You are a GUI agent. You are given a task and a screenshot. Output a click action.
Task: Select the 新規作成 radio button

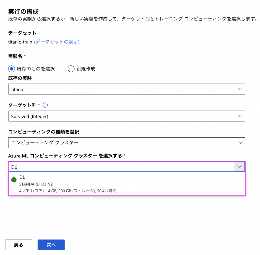[x=71, y=69]
